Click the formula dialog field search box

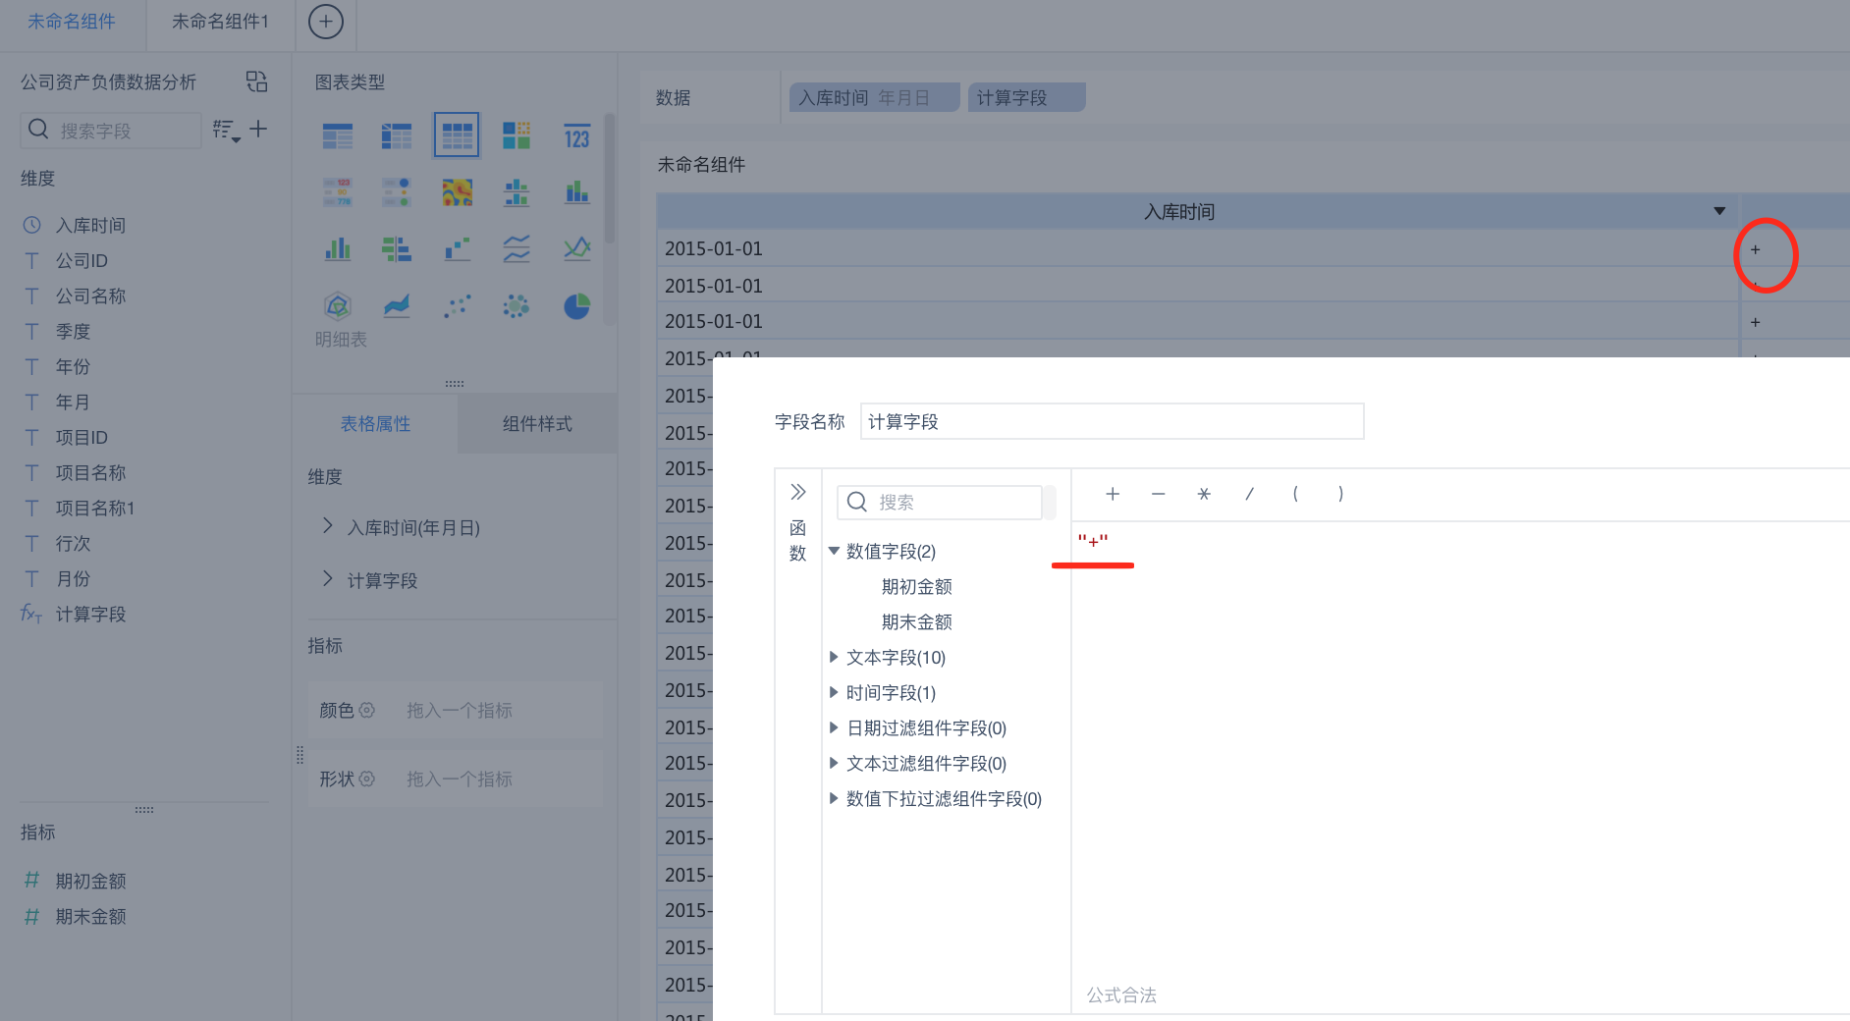(940, 502)
